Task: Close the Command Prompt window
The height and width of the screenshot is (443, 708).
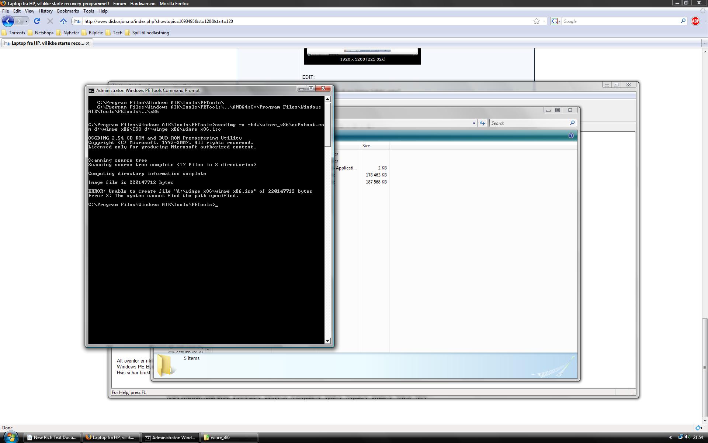Action: pyautogui.click(x=323, y=89)
